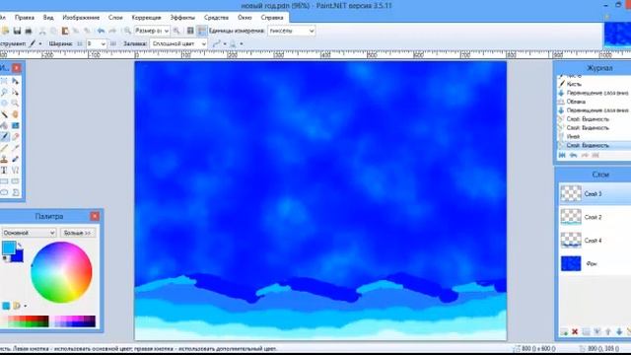
Task: Select the Move Selected Pixels tool
Action: [x=16, y=81]
